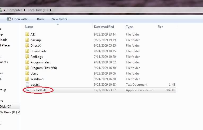Select the Downloads folder name in list

tap(38, 51)
